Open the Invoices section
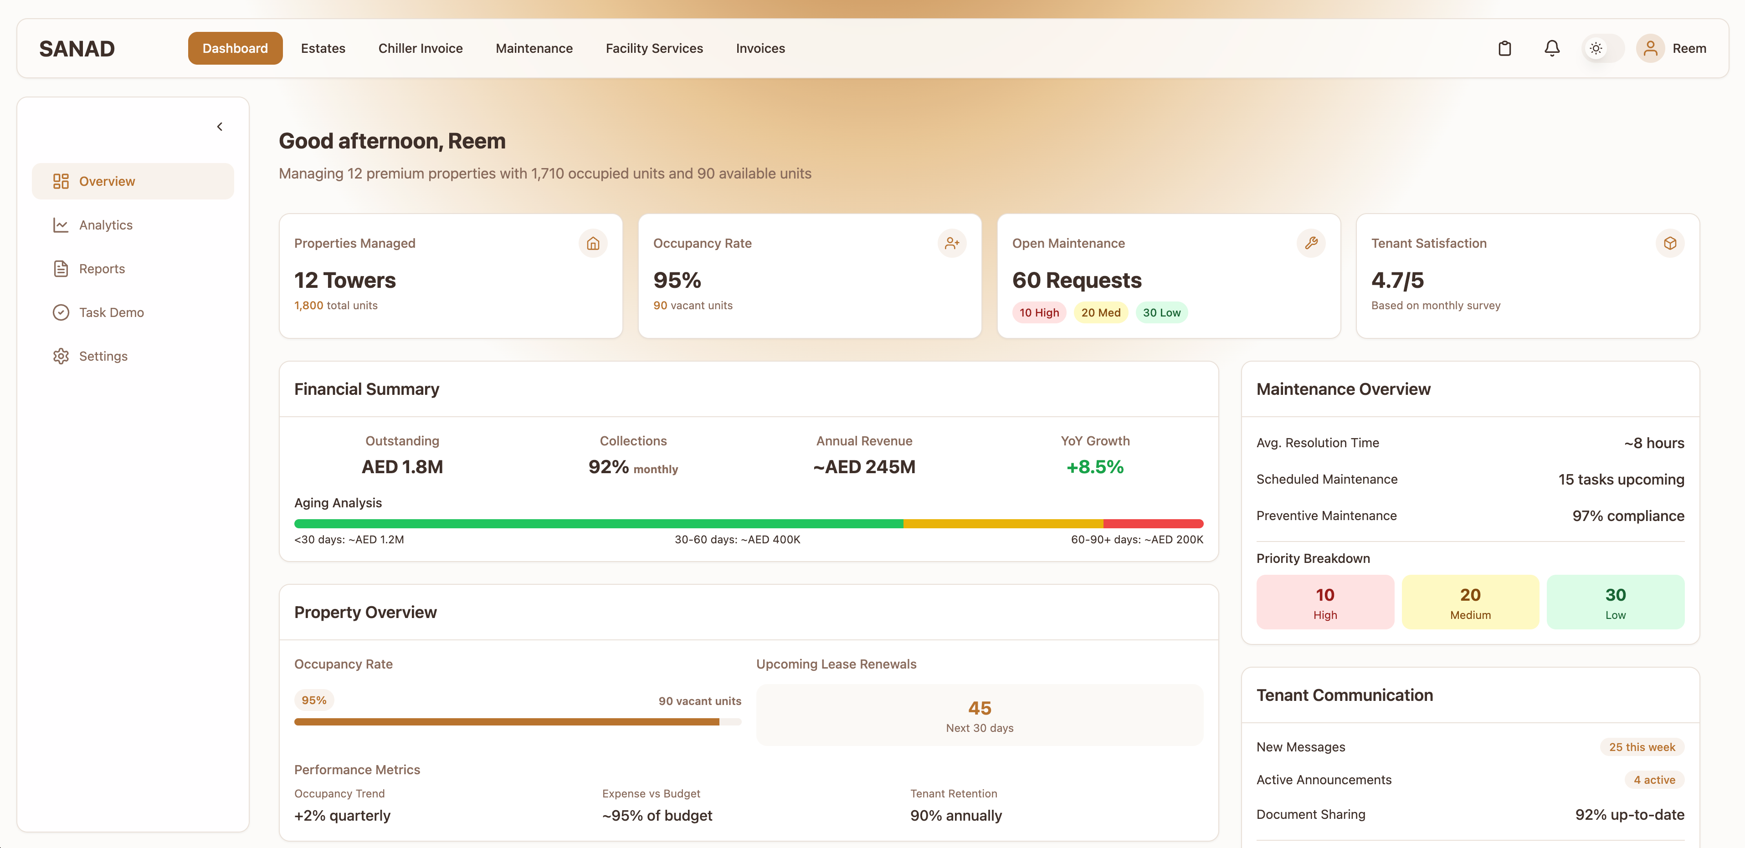The height and width of the screenshot is (848, 1745). point(760,48)
